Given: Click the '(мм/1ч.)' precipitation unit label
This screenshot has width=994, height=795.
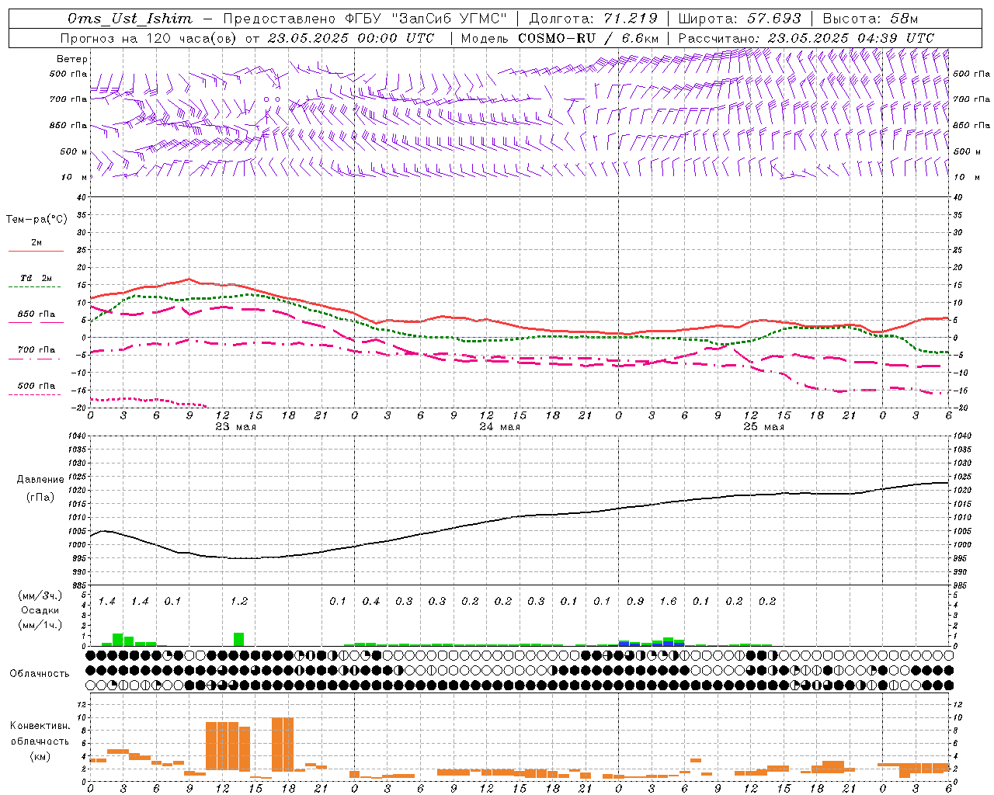Looking at the screenshot, I should point(40,625).
